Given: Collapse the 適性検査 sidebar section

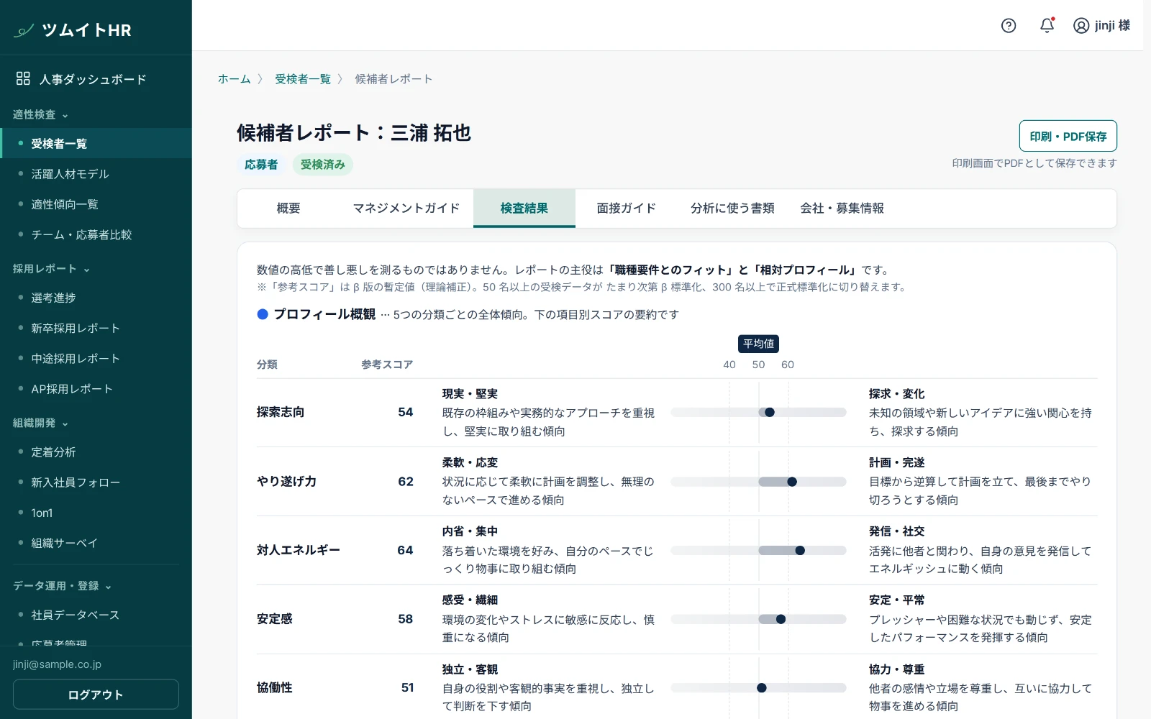Looking at the screenshot, I should pyautogui.click(x=41, y=115).
